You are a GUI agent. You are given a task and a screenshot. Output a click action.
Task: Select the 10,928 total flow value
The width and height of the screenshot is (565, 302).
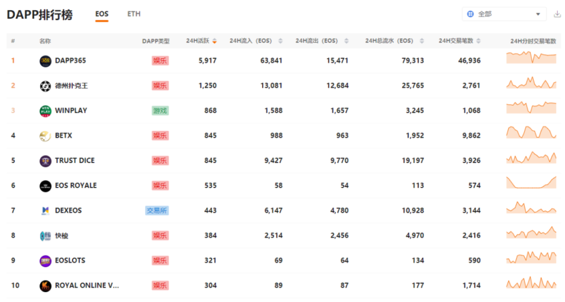pos(413,210)
